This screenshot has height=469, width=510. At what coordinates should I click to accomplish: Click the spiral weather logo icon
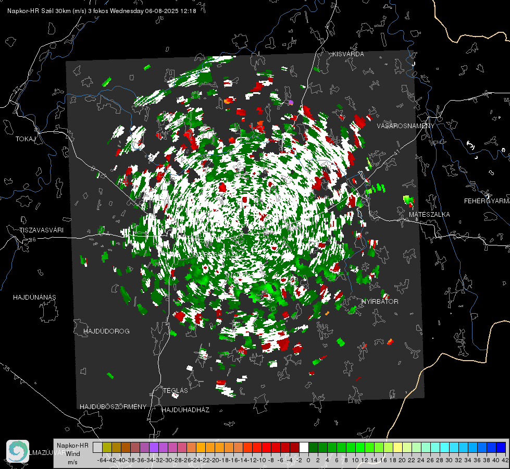coord(18,451)
